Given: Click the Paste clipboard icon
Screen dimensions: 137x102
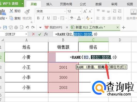Looking at the screenshot, I should 3,12.
